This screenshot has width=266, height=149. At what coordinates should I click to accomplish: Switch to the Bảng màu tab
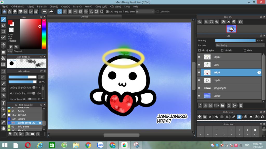[18, 51]
